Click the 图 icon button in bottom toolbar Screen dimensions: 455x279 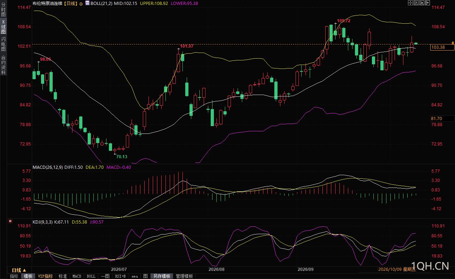145,276
